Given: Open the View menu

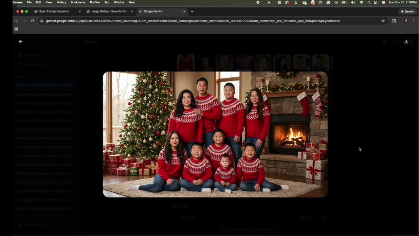Looking at the screenshot, I should [x=49, y=2].
